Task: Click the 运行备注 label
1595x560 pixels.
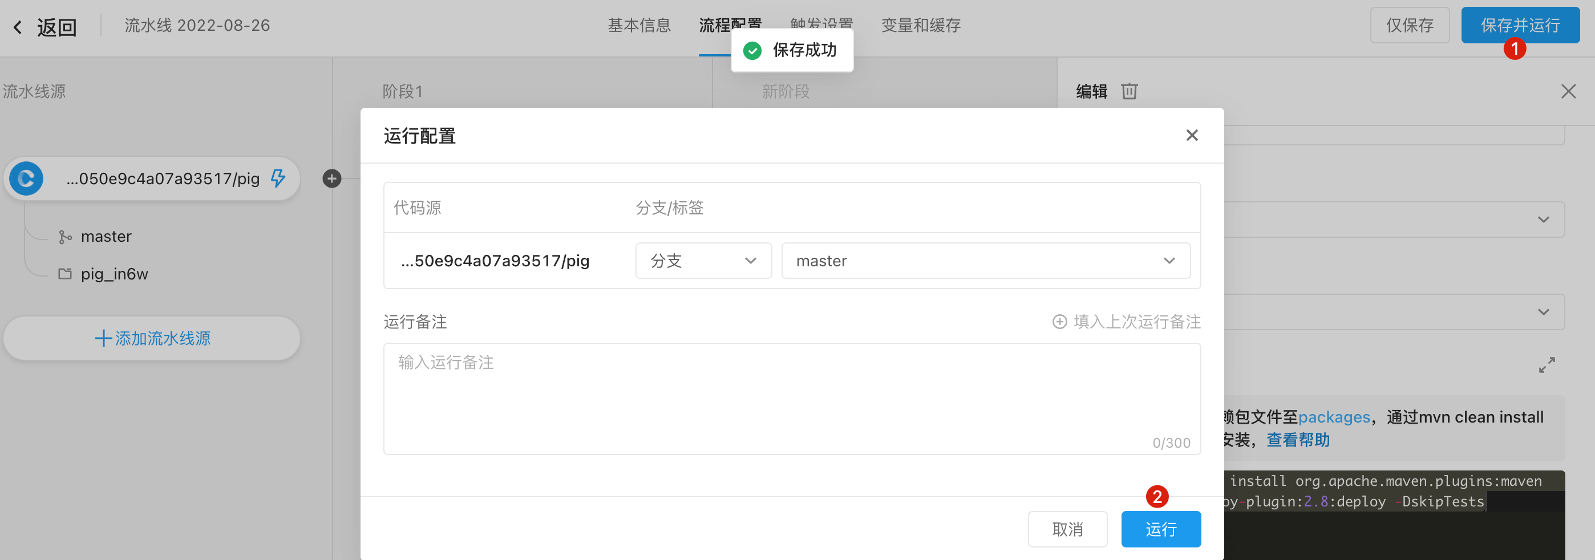Action: (415, 322)
